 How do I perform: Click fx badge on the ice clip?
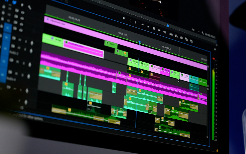pos(172,72)
